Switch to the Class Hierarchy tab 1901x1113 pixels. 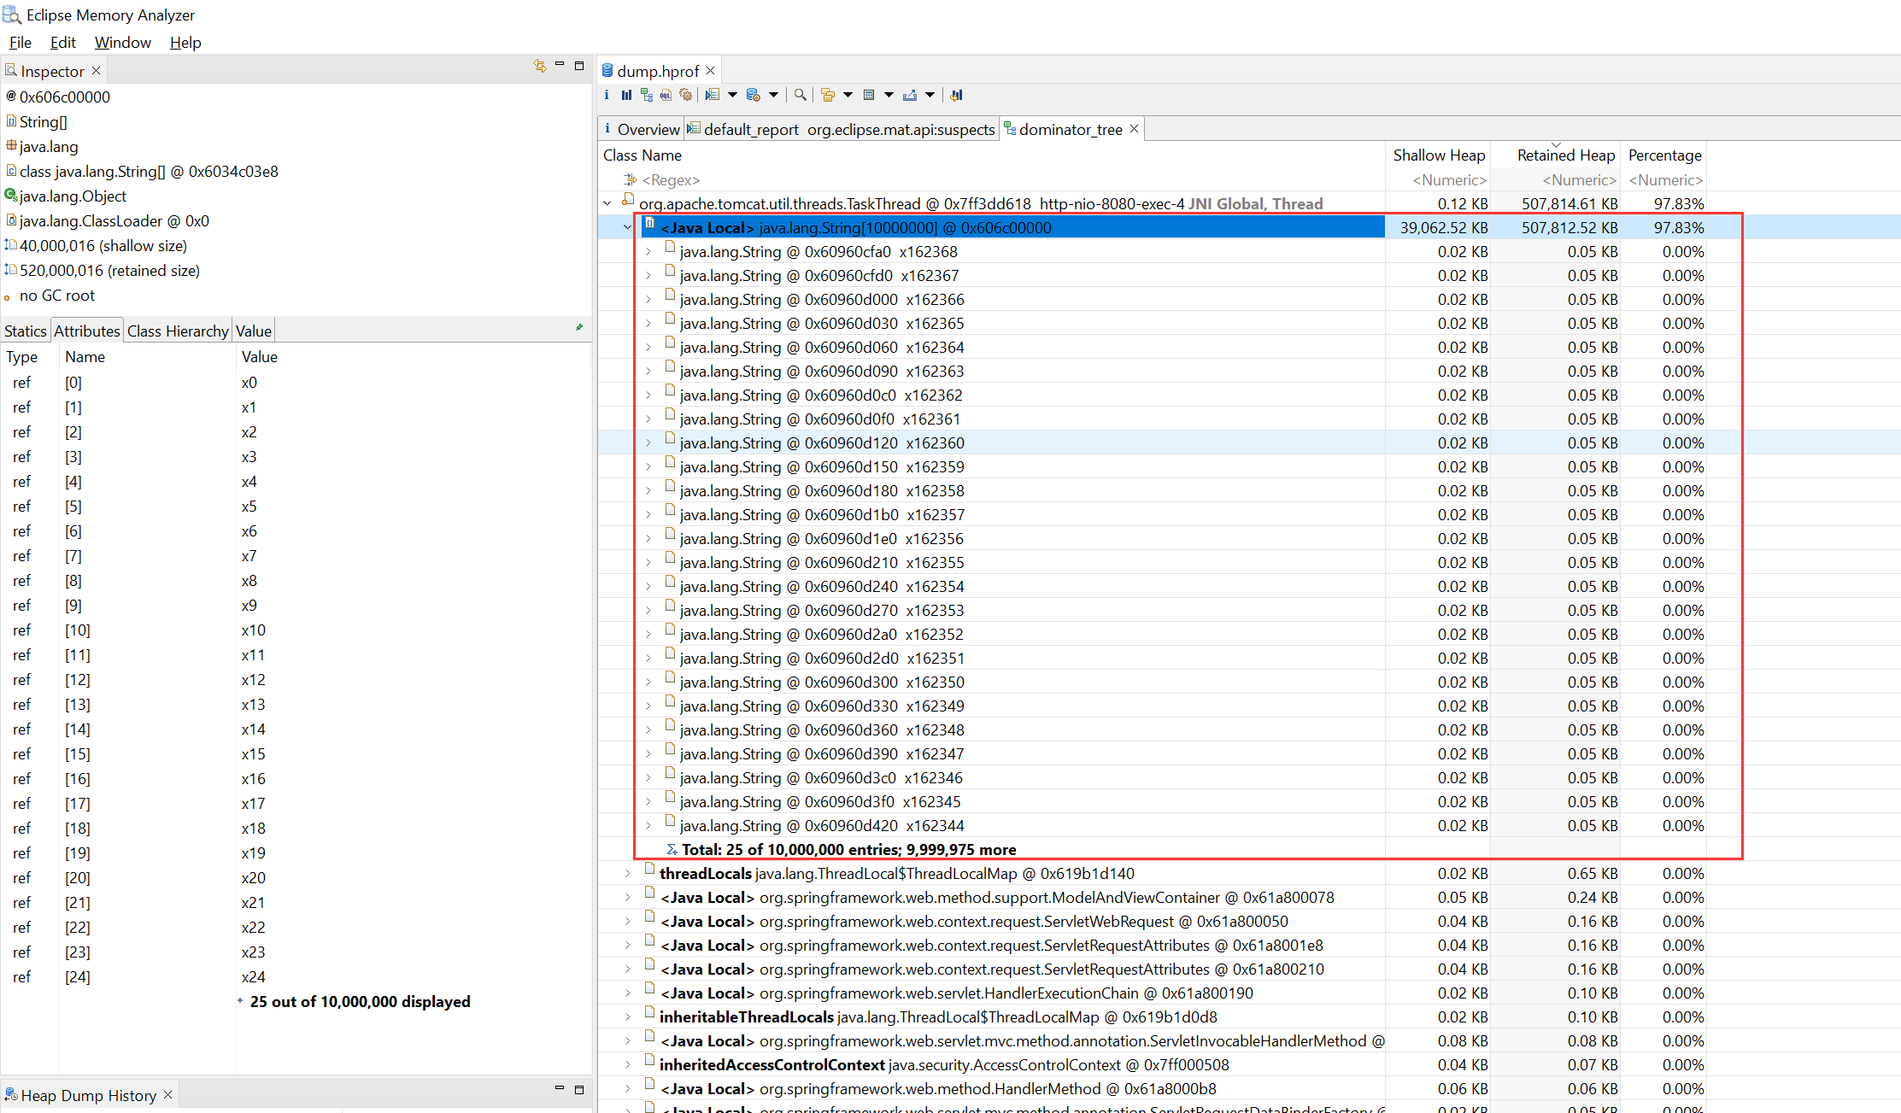click(x=178, y=331)
